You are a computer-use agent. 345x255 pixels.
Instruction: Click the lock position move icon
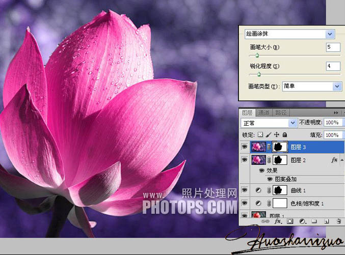click(276, 135)
